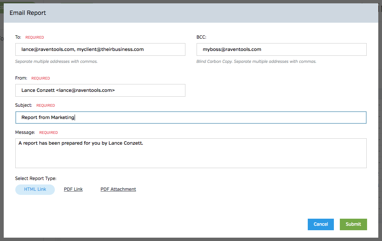Click the Blind Carbon Copy hint text
This screenshot has height=241, width=382.
[256, 61]
